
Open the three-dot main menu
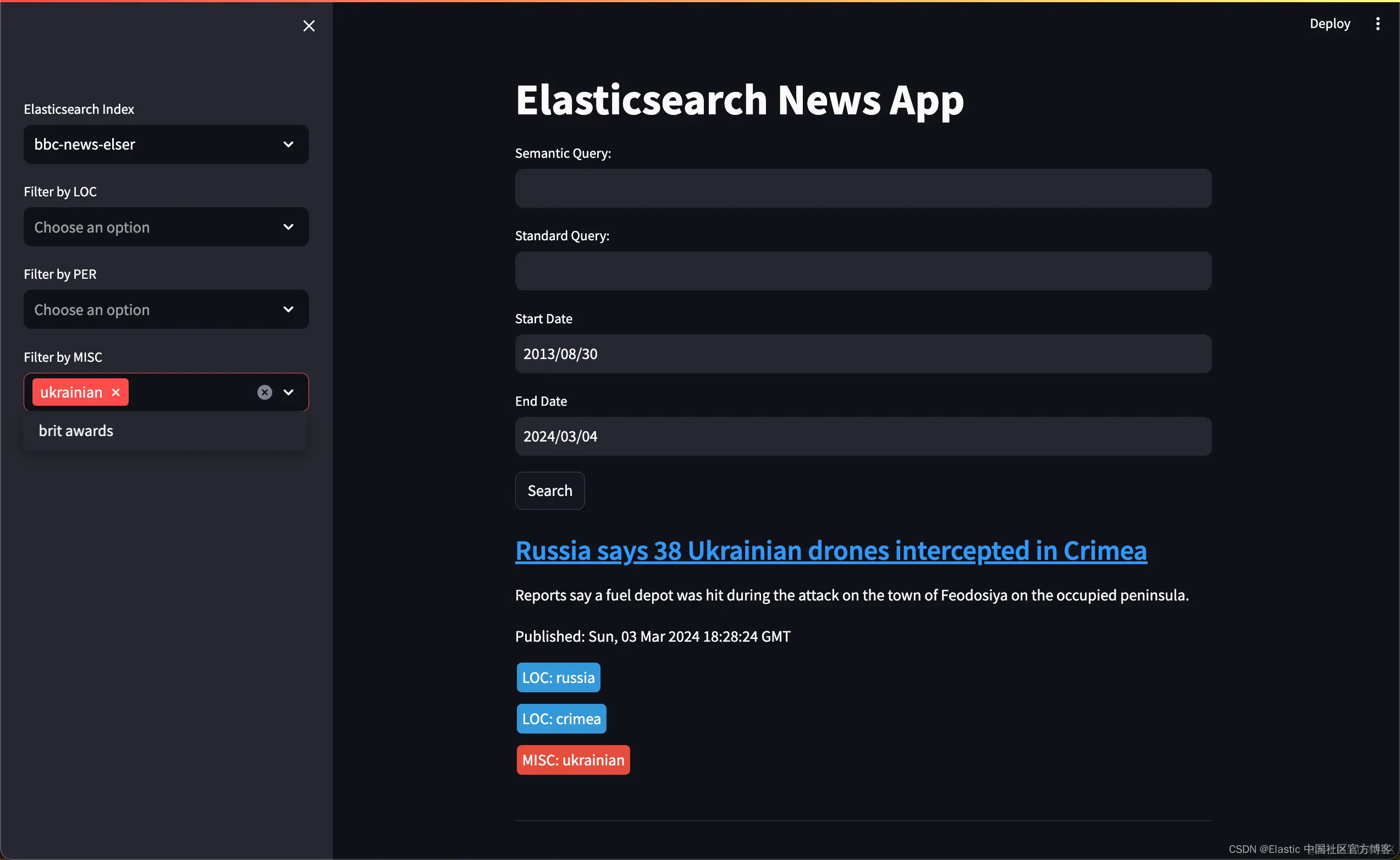[1377, 23]
